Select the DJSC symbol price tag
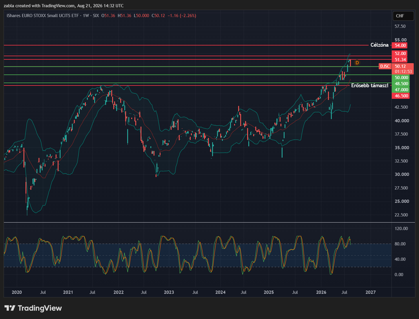 click(x=385, y=66)
